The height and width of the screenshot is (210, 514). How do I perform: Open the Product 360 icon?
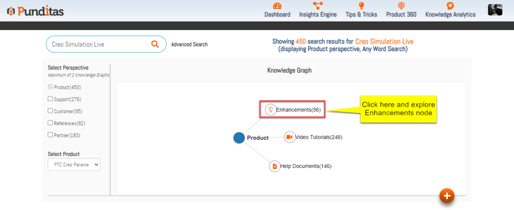pos(401,6)
